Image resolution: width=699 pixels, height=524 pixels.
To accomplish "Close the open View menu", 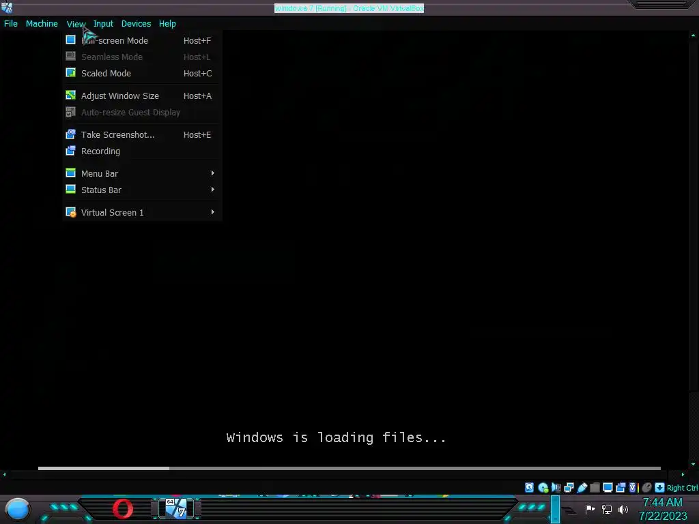I will [x=76, y=24].
